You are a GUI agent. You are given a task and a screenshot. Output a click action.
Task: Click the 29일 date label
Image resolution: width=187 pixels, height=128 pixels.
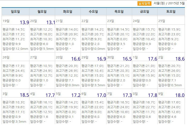click(85, 57)
